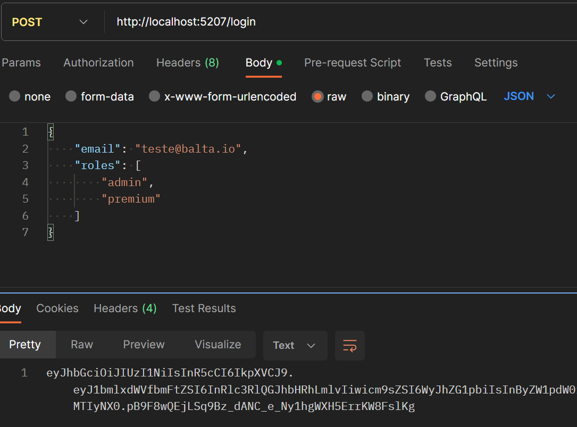The height and width of the screenshot is (427, 577).
Task: Switch to the Tests tab
Action: pos(438,63)
